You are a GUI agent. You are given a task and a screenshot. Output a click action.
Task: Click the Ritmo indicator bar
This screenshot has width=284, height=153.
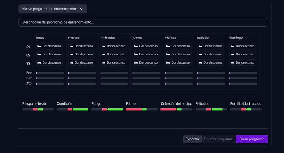click(x=142, y=109)
